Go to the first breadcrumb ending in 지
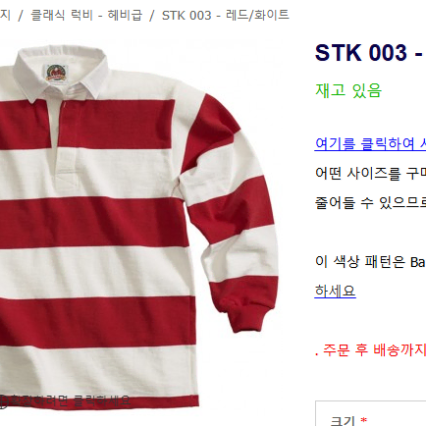This screenshot has width=426, height=426. coord(5,15)
